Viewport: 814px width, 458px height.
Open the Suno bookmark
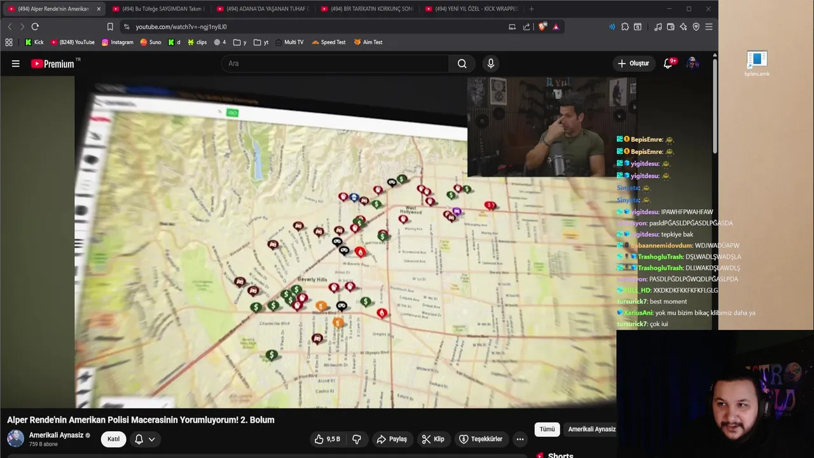pos(151,42)
